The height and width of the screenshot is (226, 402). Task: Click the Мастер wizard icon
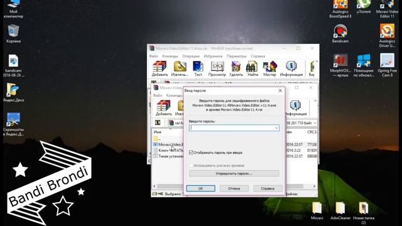point(269,68)
